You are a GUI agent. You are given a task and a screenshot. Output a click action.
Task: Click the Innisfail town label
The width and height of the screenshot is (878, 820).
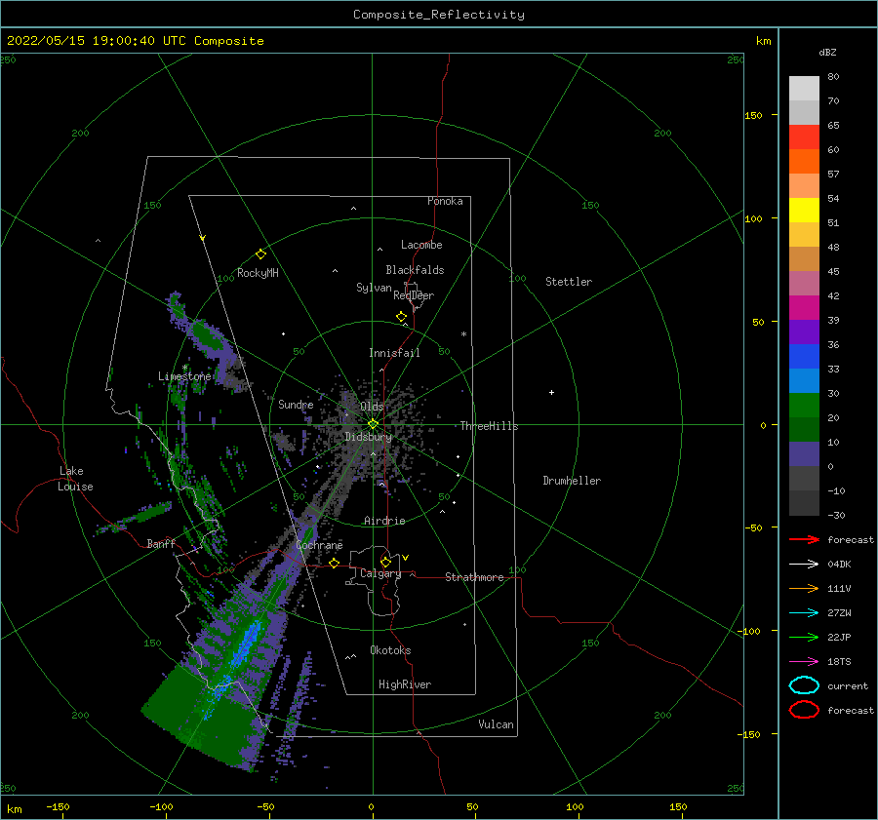[x=394, y=353]
